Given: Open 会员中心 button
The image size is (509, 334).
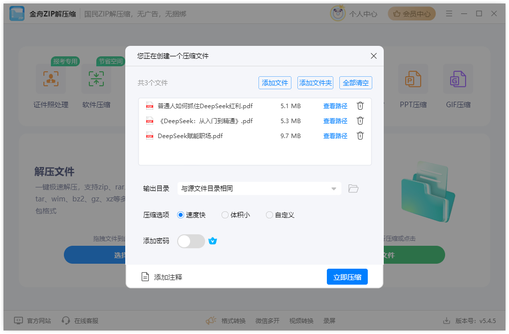Looking at the screenshot, I should pos(412,13).
